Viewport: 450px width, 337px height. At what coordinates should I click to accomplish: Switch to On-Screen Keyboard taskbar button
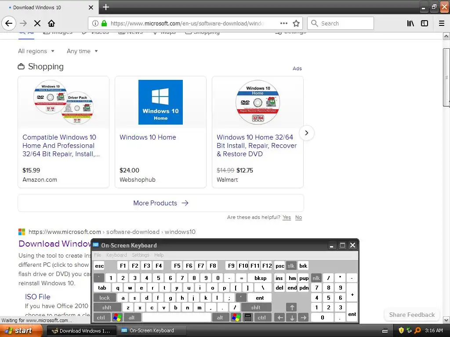click(152, 330)
